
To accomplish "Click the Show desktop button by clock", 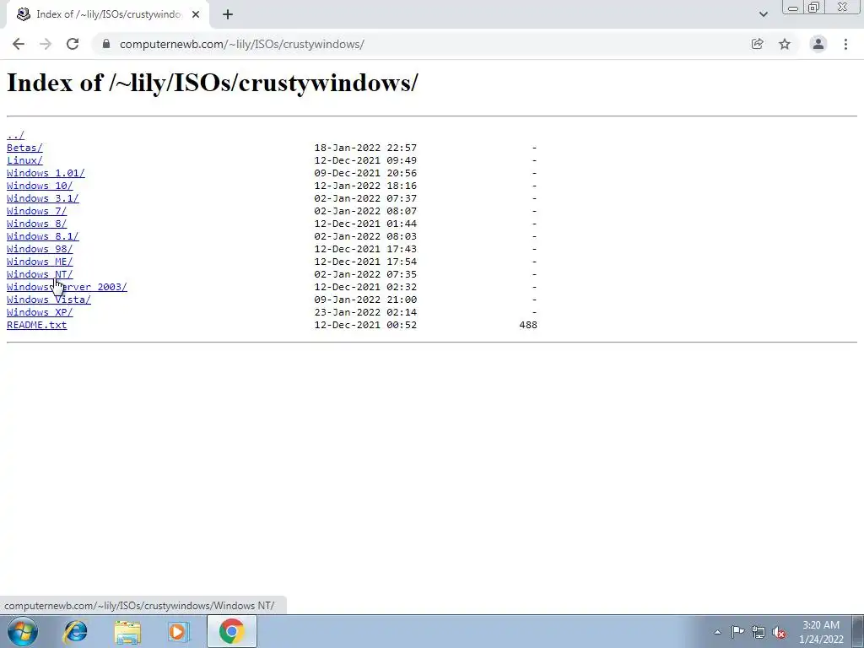I will click(858, 631).
